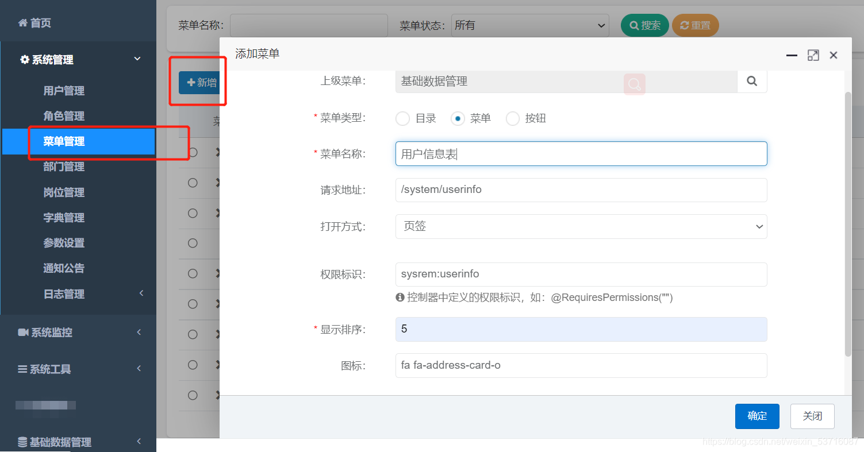Open 部门管理 in the sidebar
Viewport: 864px width, 452px height.
64,167
